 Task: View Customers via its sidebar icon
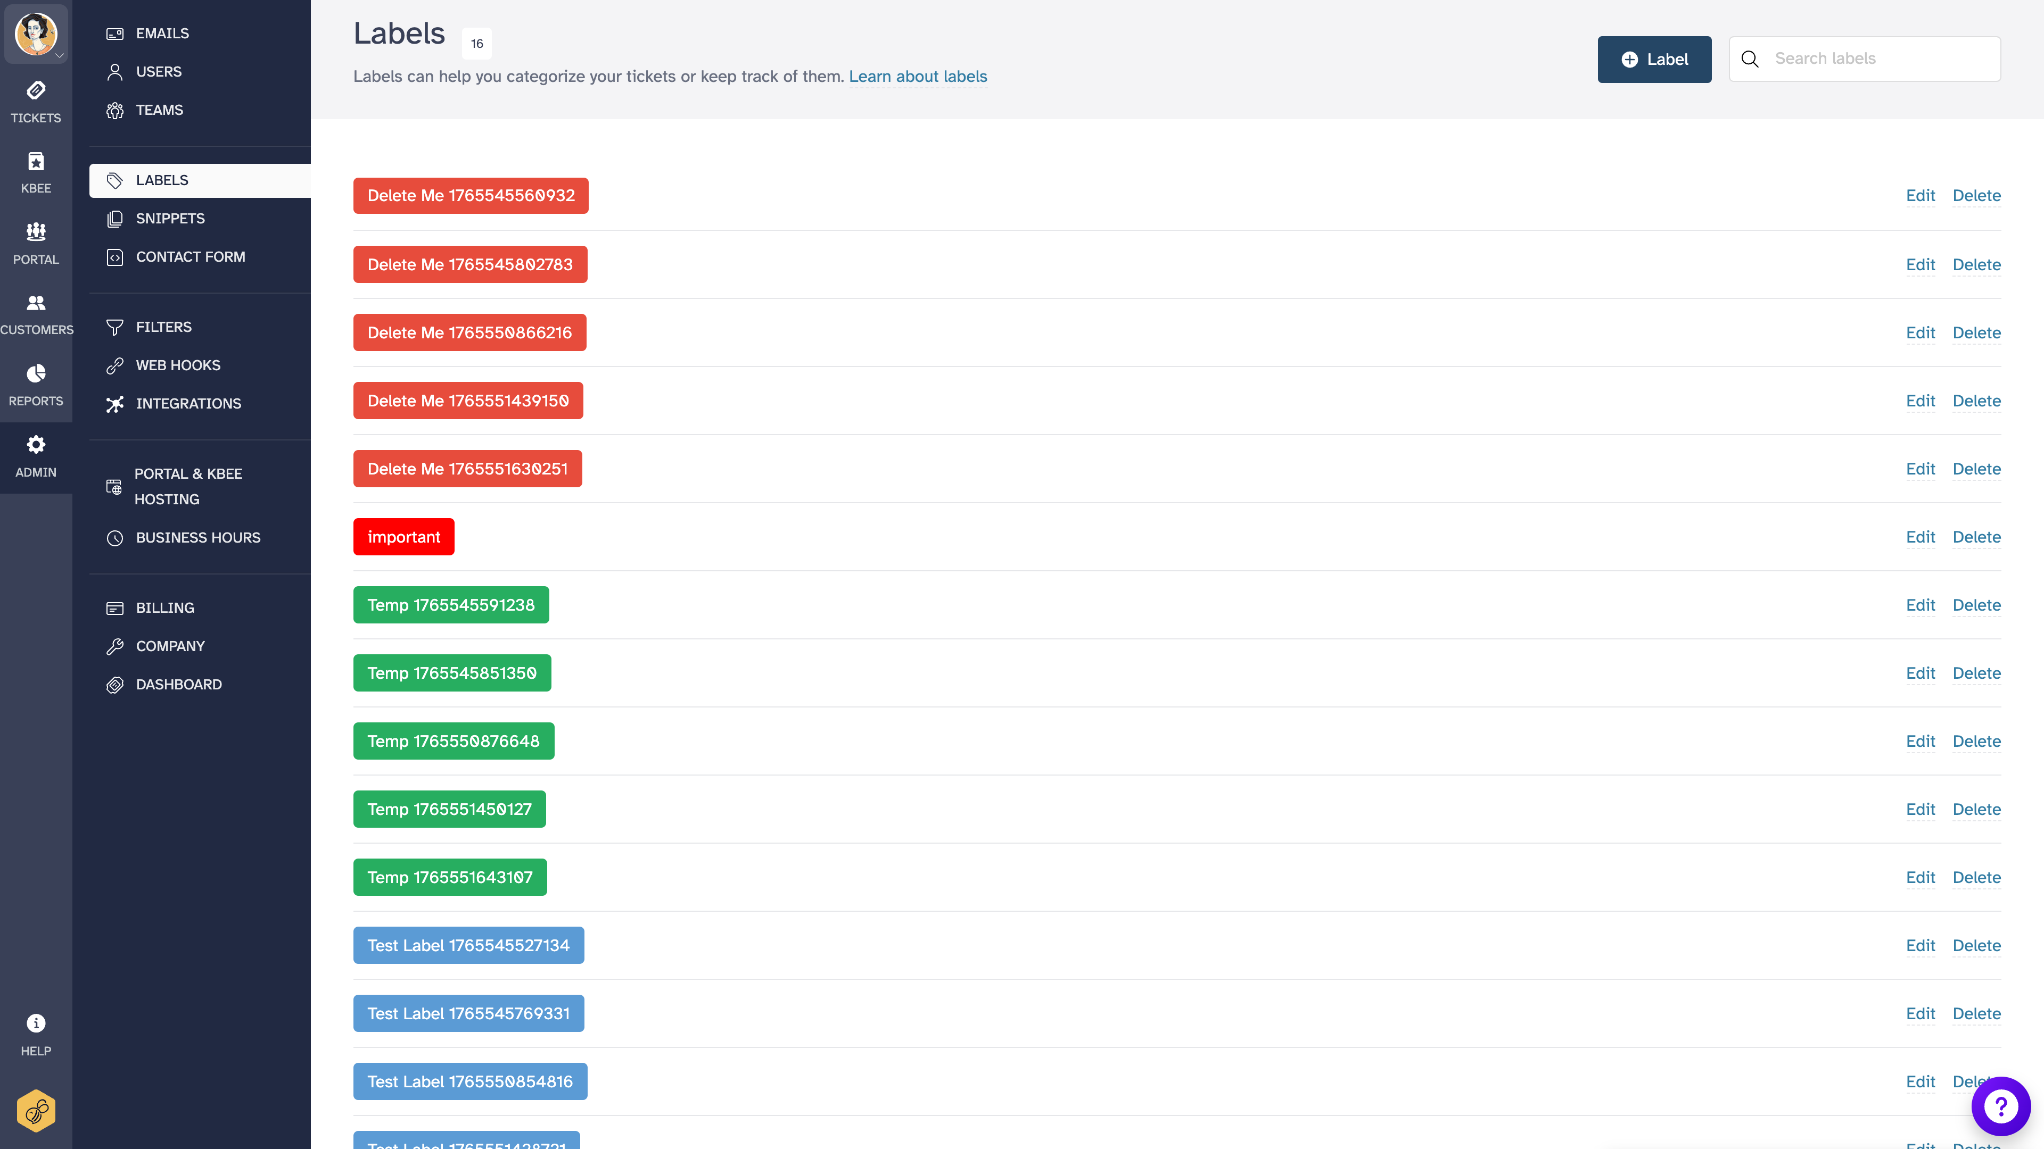tap(36, 305)
